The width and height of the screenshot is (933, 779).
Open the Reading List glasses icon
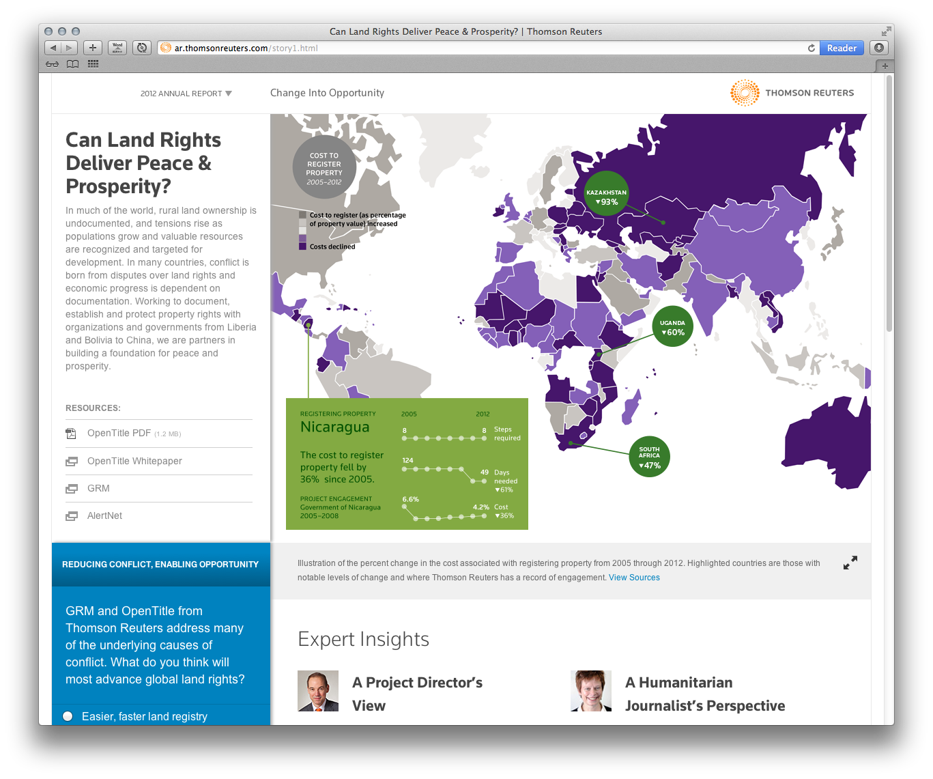[x=53, y=64]
